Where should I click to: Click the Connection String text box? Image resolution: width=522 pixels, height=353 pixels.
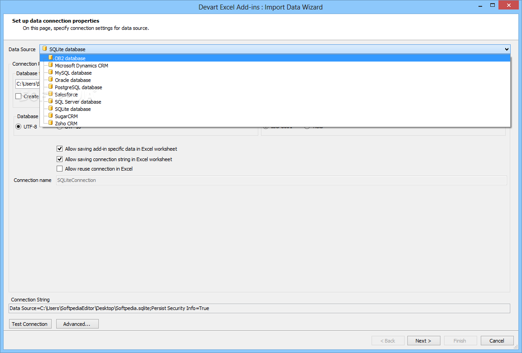point(259,309)
